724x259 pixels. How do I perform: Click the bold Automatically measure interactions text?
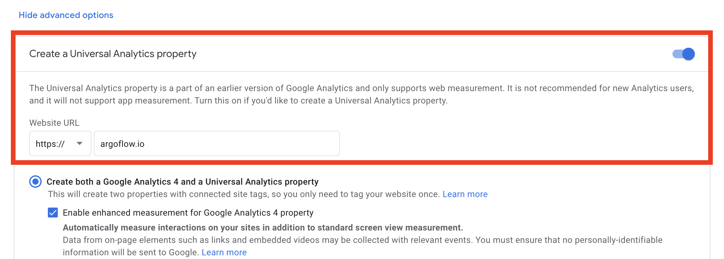pyautogui.click(x=263, y=228)
